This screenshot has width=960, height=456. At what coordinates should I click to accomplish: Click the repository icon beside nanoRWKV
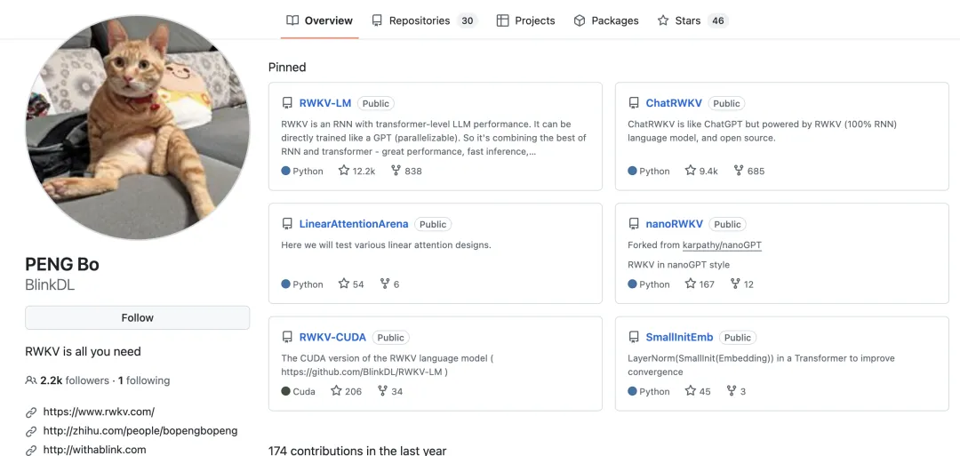click(x=634, y=224)
